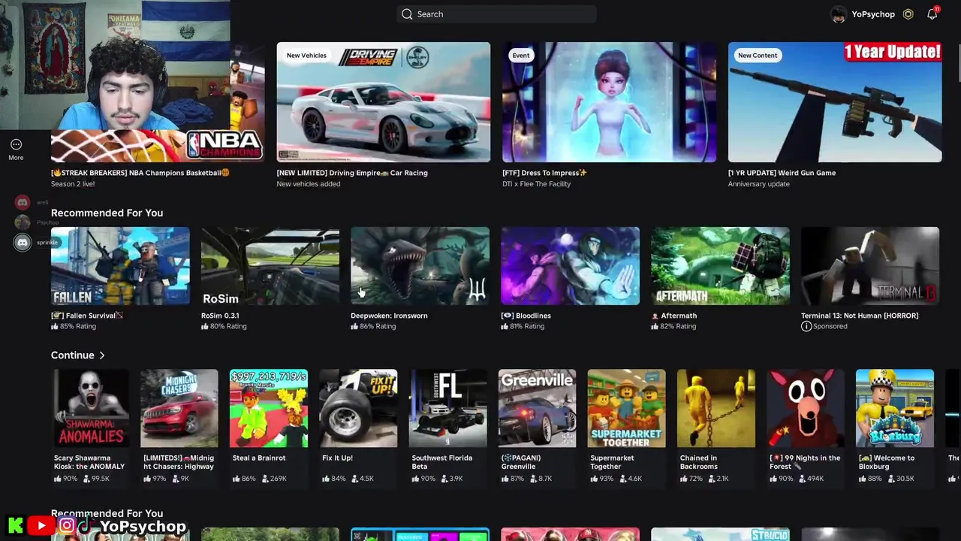This screenshot has width=961, height=541.
Task: Open Dress To Impress event banner
Action: 609,102
